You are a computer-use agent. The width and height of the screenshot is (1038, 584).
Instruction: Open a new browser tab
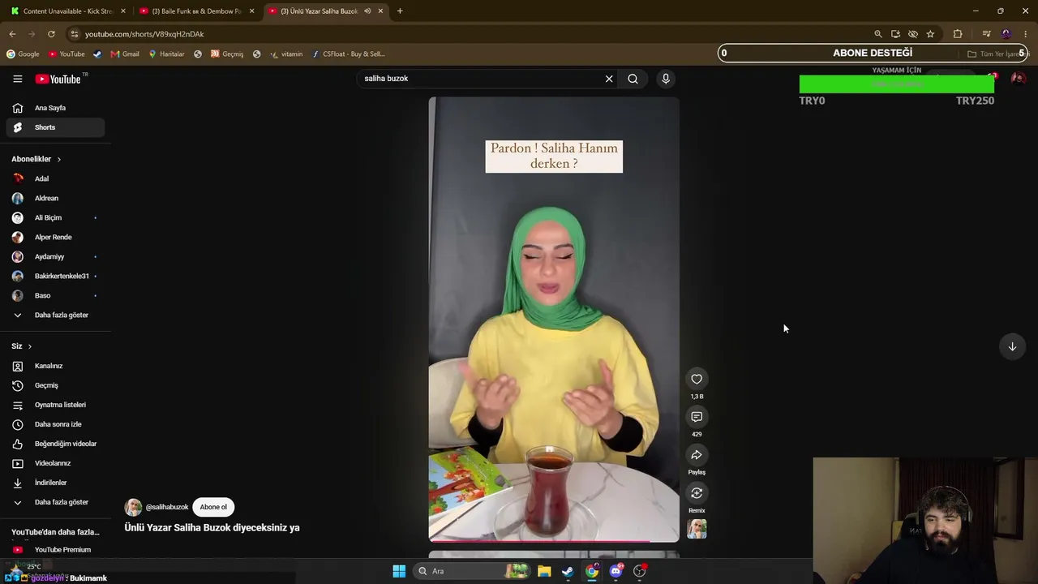click(x=400, y=11)
